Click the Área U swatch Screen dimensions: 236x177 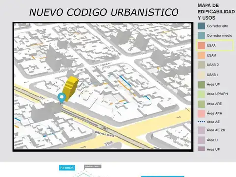pos(201,140)
